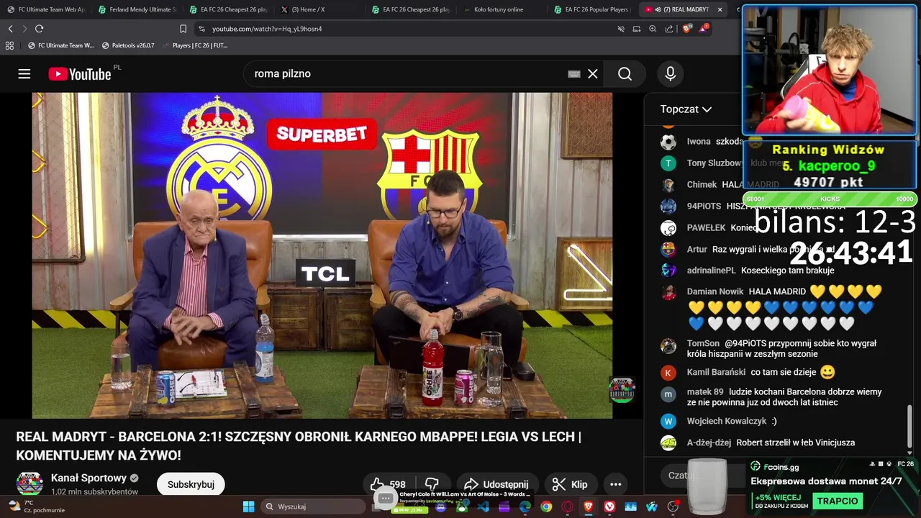921x518 pixels.
Task: Open the on-screen keyboard icon in search
Action: click(574, 74)
